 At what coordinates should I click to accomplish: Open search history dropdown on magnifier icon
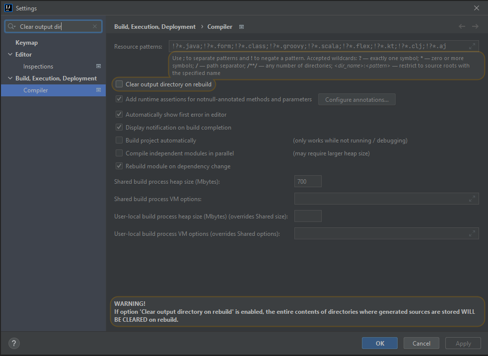click(x=12, y=27)
